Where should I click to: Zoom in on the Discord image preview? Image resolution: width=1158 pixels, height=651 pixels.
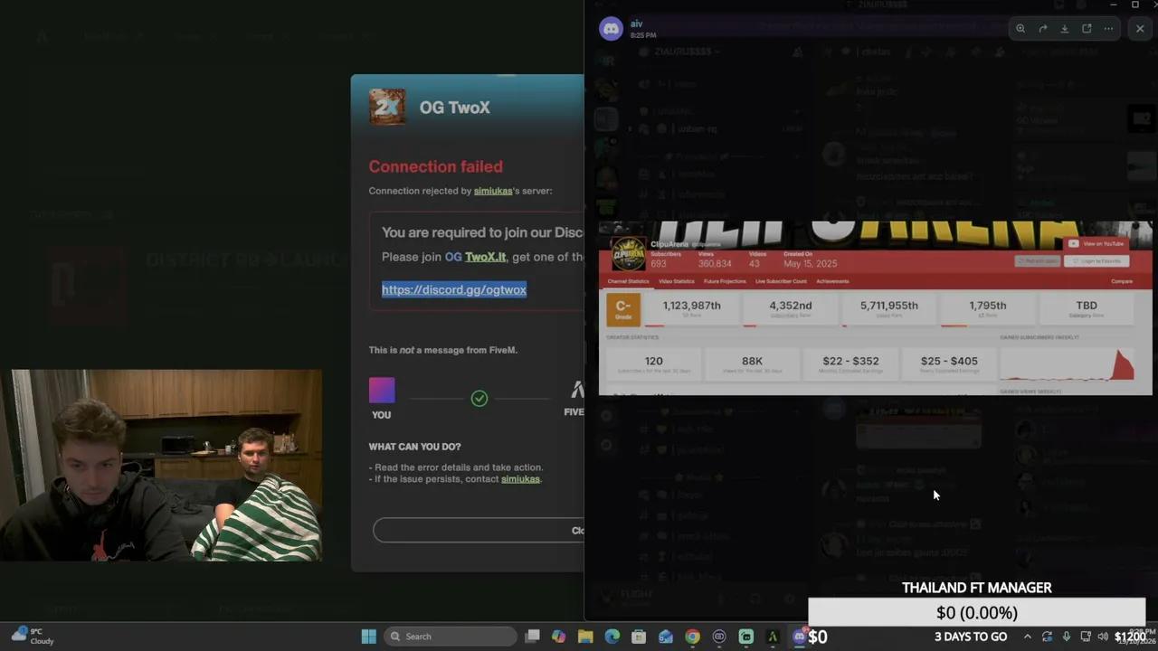[x=1020, y=29]
